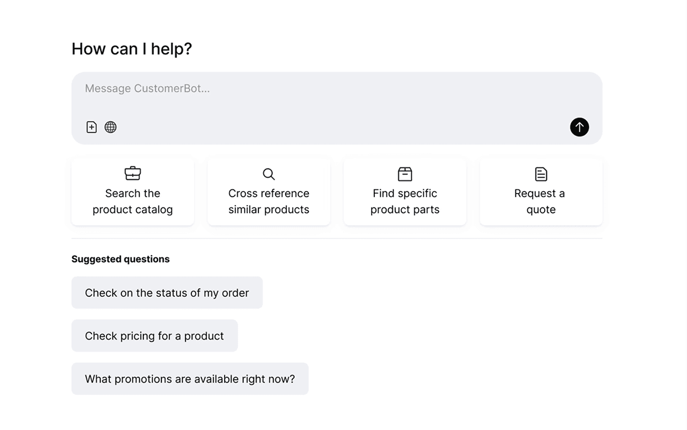The height and width of the screenshot is (430, 687).
Task: Click the document icon for quote request
Action: (x=541, y=174)
